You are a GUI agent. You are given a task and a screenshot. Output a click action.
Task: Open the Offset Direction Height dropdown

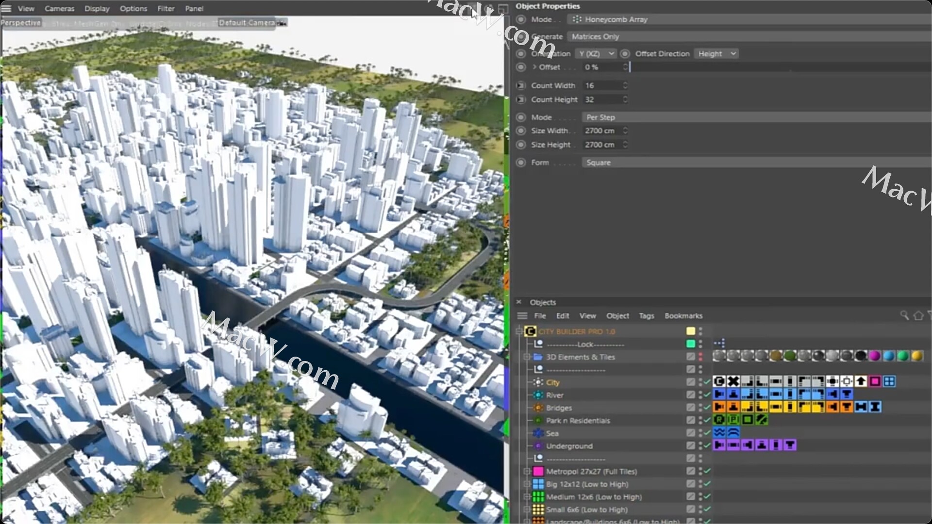pos(716,53)
